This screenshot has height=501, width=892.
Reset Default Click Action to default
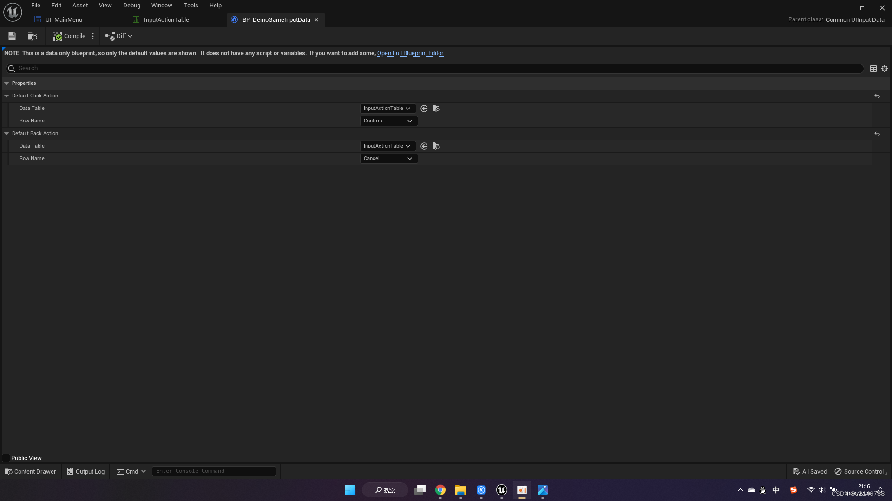877,96
